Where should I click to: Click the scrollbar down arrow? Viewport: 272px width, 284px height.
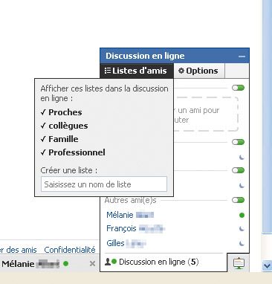click(267, 266)
